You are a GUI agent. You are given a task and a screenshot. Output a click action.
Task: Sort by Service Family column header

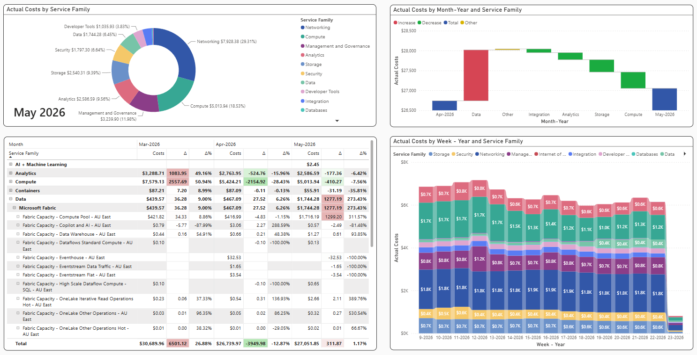click(x=23, y=153)
